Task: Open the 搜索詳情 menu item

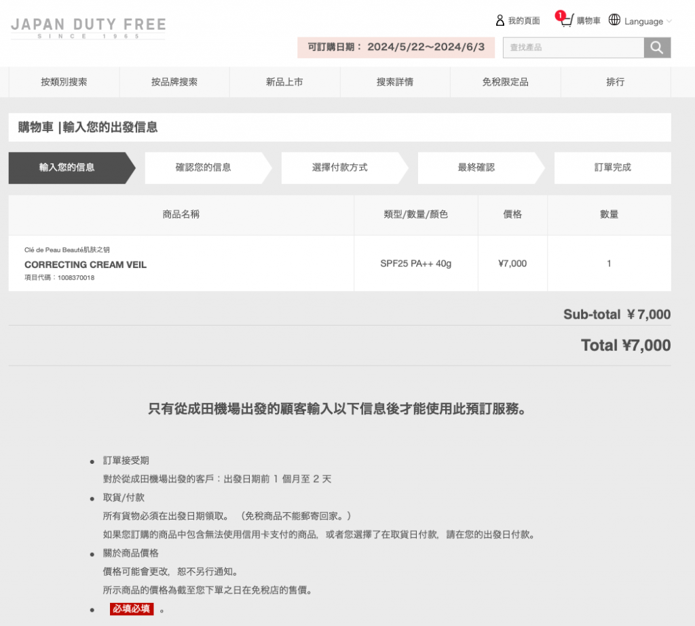Action: pyautogui.click(x=395, y=82)
